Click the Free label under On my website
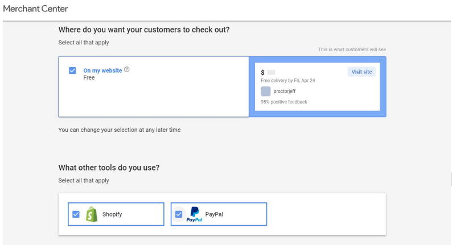This screenshot has width=452, height=245. 89,78
